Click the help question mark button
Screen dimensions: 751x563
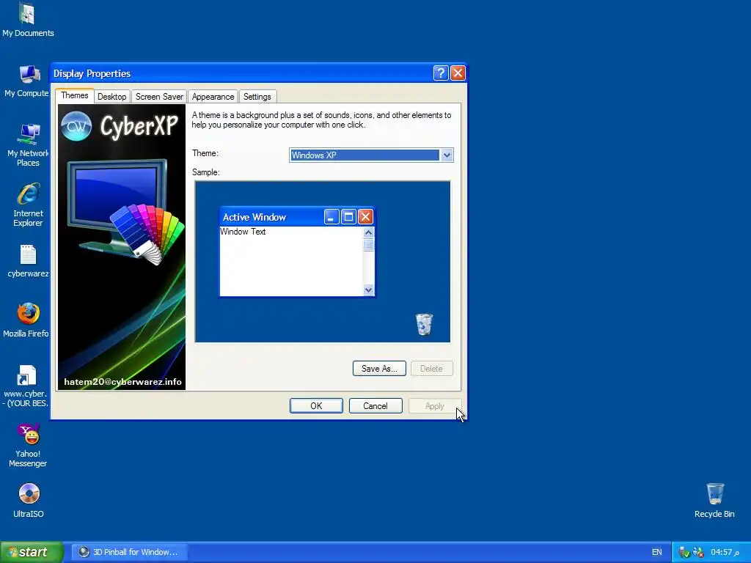(441, 73)
